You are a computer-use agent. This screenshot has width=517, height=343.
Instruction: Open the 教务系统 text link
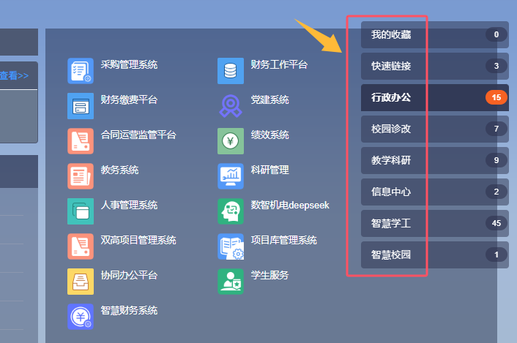pyautogui.click(x=119, y=170)
